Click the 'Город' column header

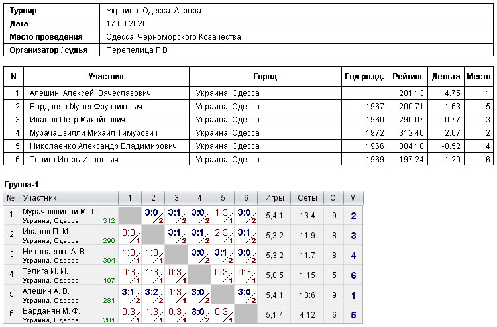(265, 77)
